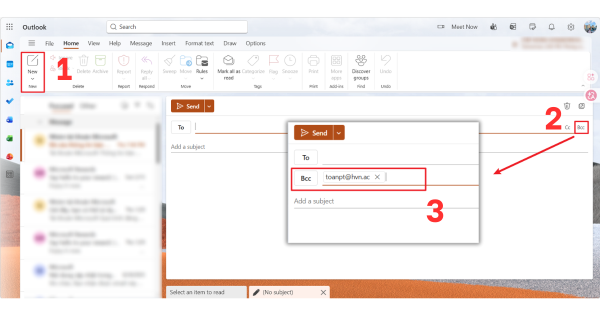
Task: Open Calendar from the left sidebar
Action: point(10,64)
